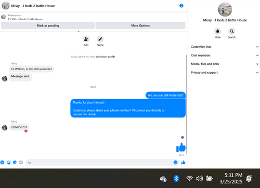260x188 pixels.
Task: Open Missy's avatar next to phone number
Action: coord(5,128)
